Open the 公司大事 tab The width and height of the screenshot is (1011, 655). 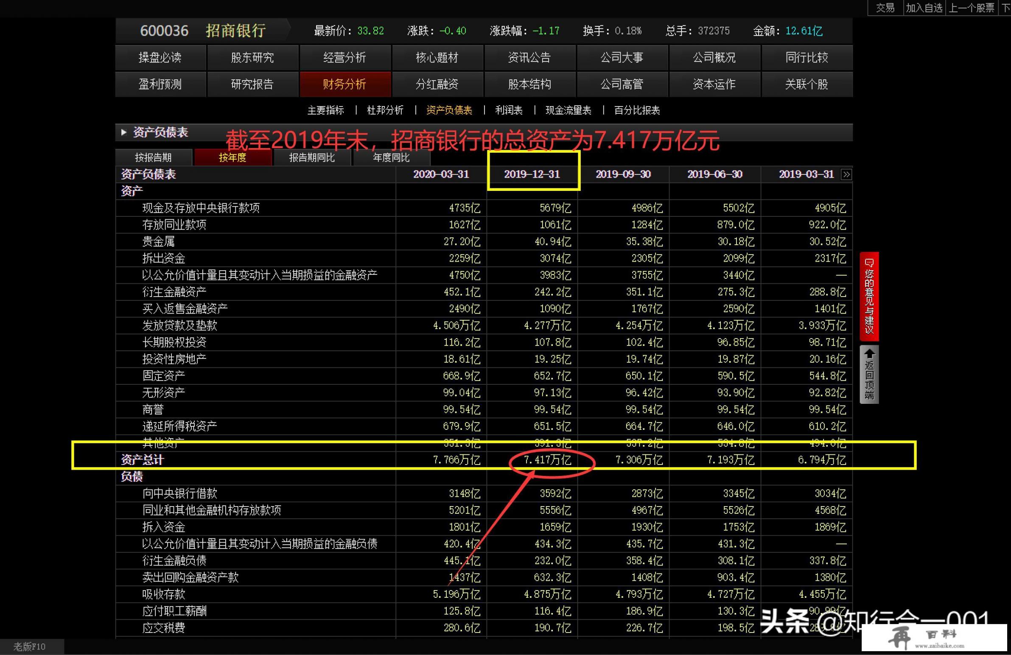coord(622,57)
